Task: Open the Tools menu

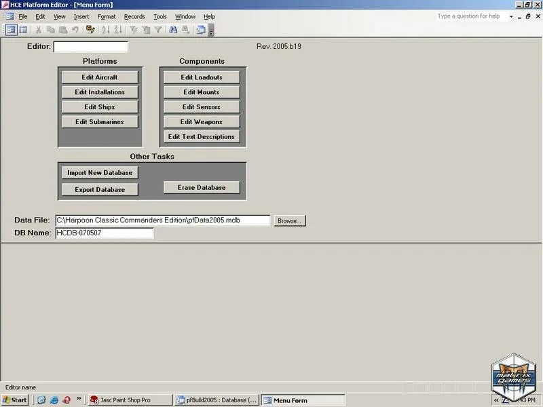Action: 160,16
